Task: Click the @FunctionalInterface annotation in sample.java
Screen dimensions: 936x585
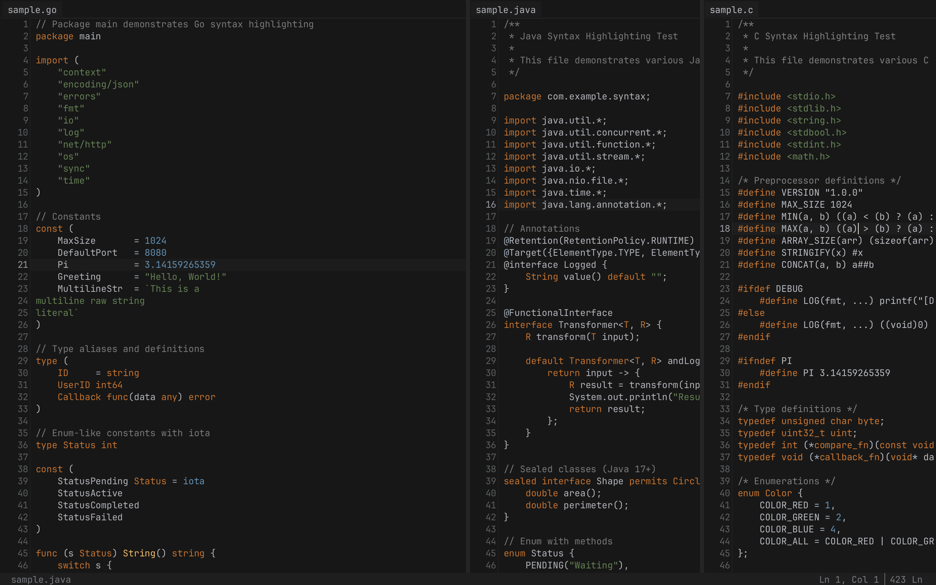Action: [x=558, y=312]
